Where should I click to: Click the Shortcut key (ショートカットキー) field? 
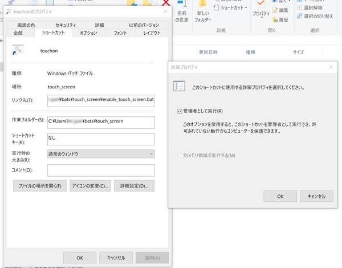pos(101,139)
